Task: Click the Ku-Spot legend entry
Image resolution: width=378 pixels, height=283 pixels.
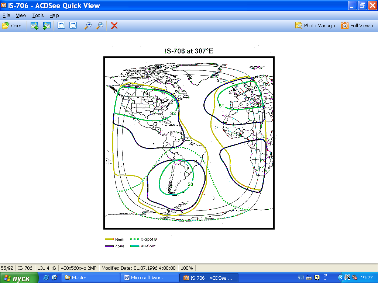Action: (x=143, y=246)
